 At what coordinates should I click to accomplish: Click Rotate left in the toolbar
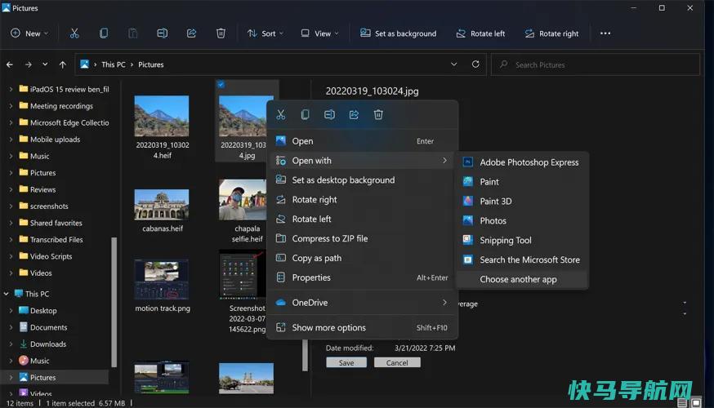pos(481,33)
